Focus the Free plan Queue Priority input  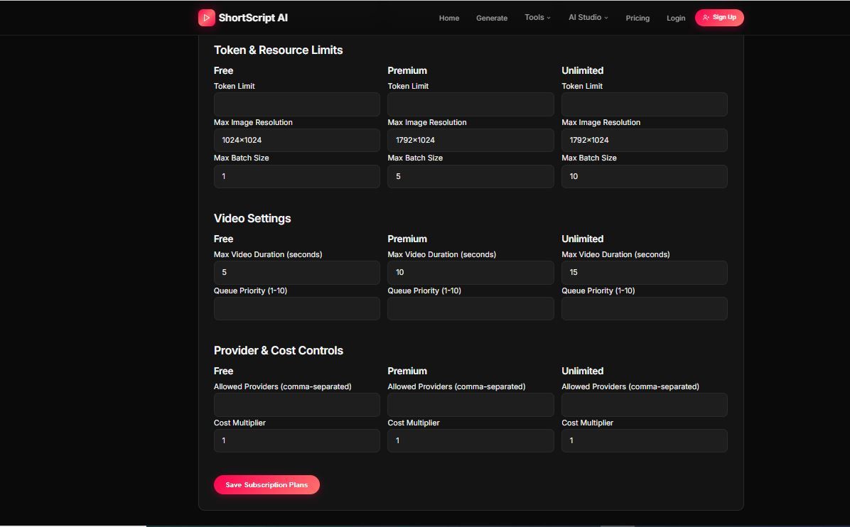297,308
